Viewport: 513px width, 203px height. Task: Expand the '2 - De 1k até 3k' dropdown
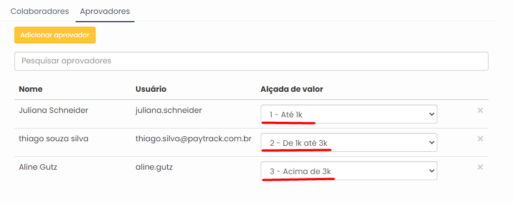(x=348, y=142)
